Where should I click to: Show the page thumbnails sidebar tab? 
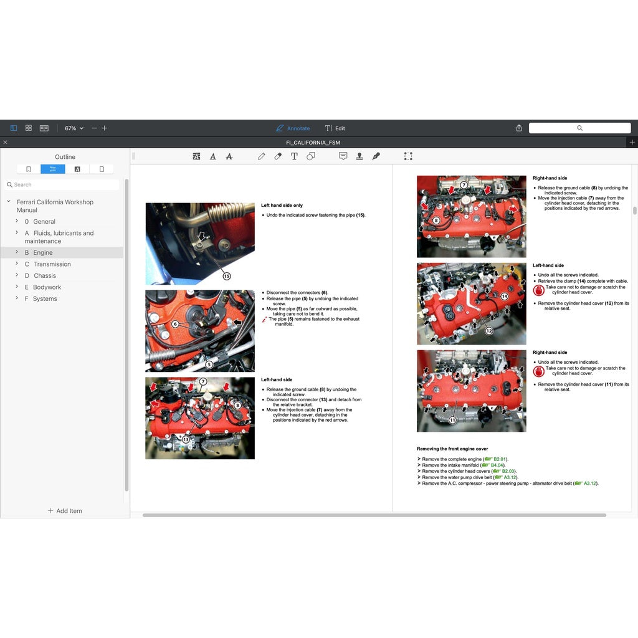[102, 169]
